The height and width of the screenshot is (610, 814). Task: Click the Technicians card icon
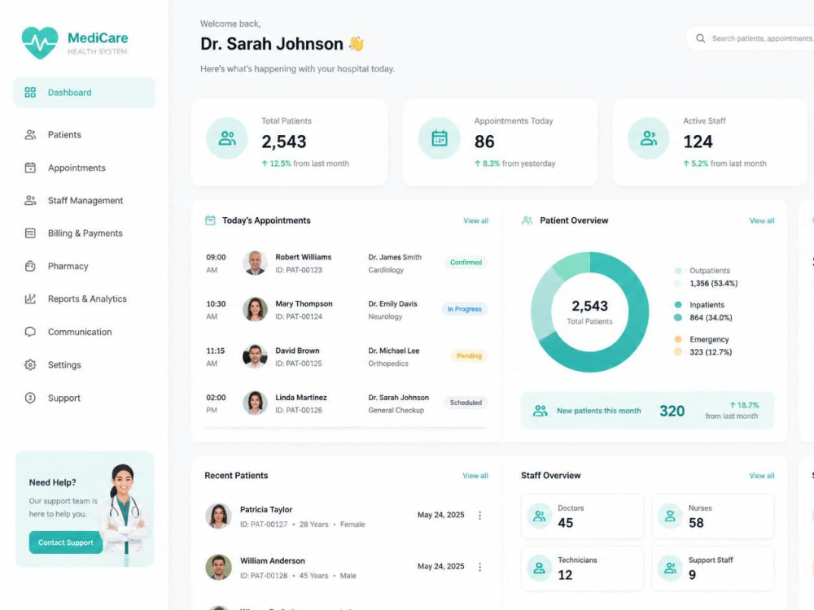point(540,568)
